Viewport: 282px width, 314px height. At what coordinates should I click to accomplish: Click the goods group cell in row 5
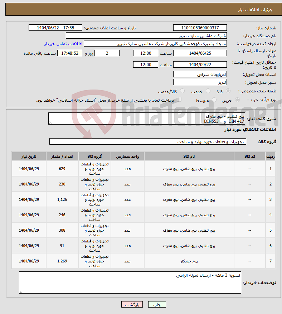coord(94,231)
